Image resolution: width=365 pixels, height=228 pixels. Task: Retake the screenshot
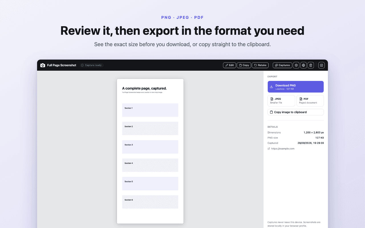pos(260,65)
